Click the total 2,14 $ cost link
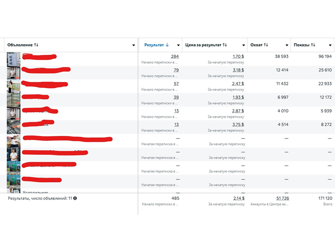 click(x=238, y=198)
